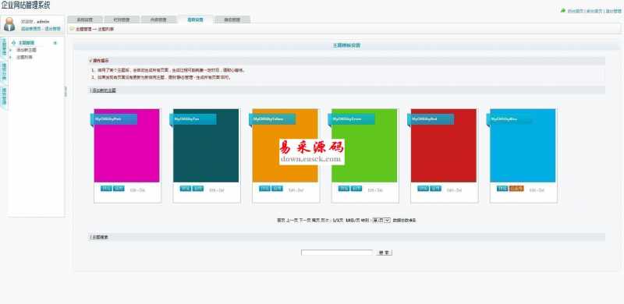Image resolution: width=624 pixels, height=304 pixels.
Task: Click the sidebar splitter collapse handle
Action: pos(66,91)
